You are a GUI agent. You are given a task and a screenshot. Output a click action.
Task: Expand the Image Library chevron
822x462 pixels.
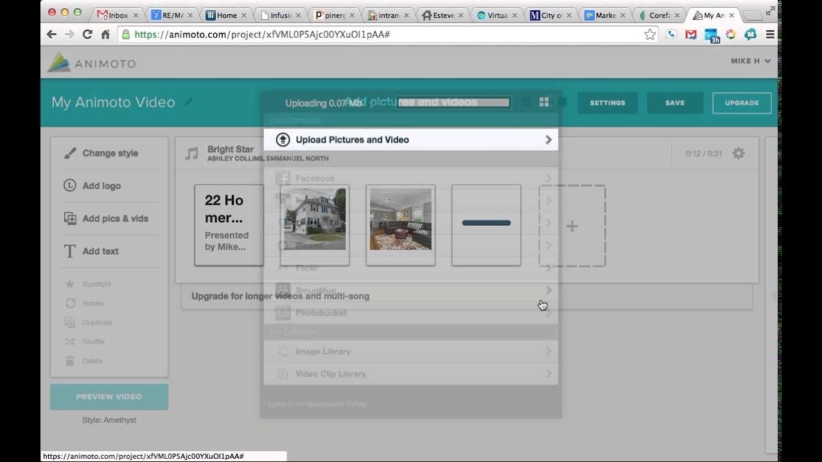click(x=548, y=352)
